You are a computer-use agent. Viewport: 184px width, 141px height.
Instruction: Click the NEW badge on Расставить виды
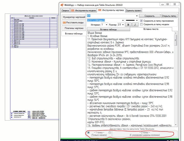pos(64,23)
